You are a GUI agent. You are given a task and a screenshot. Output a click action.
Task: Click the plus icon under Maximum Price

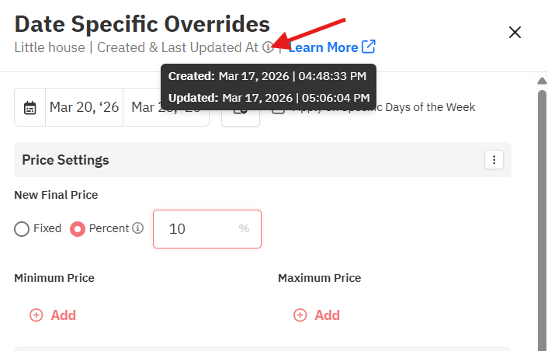pos(300,315)
